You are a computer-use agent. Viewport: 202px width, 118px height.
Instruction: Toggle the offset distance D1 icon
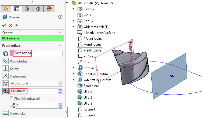[x=5, y=91]
